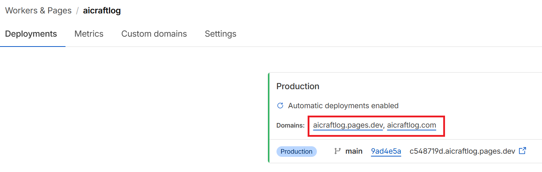Click the automatic deployments refresh icon
Image resolution: width=542 pixels, height=172 pixels.
tap(280, 106)
